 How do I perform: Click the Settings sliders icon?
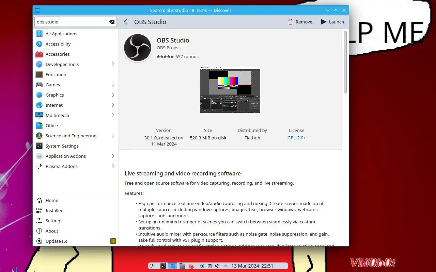pyautogui.click(x=39, y=221)
